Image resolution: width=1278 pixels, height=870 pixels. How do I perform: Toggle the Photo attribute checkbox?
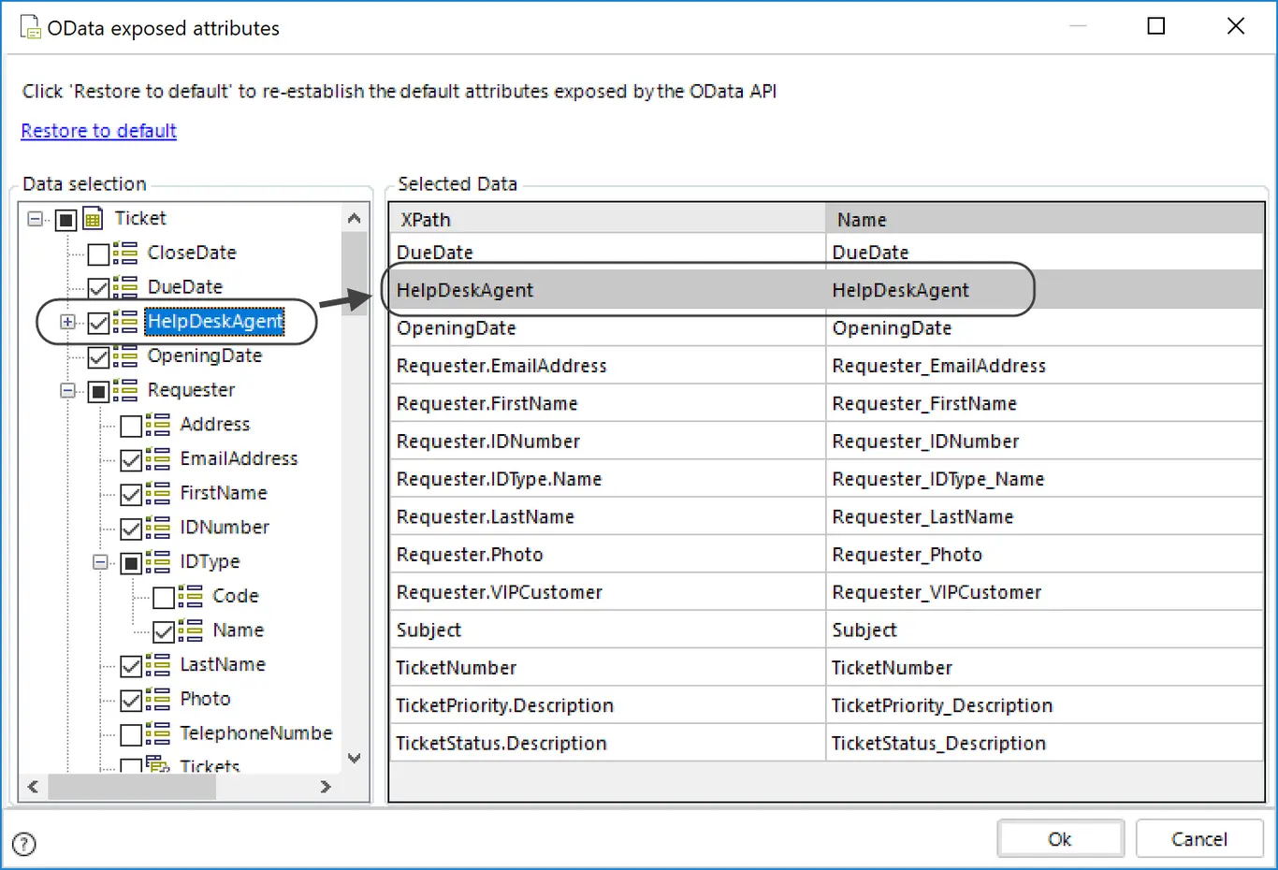[x=131, y=701]
